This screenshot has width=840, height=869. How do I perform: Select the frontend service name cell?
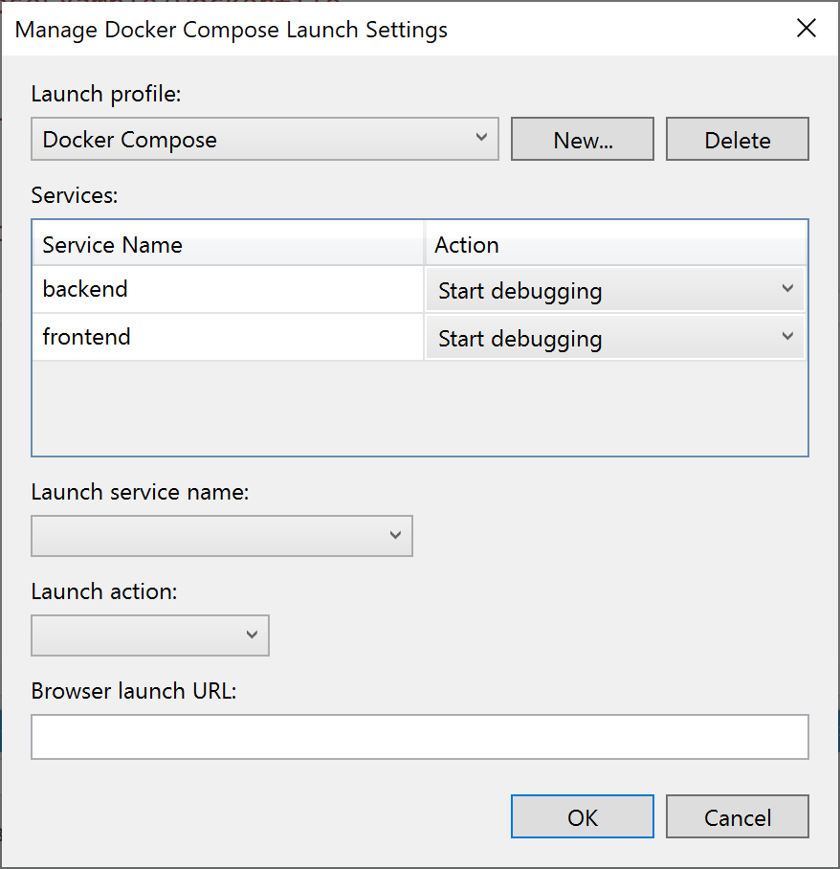pos(228,337)
